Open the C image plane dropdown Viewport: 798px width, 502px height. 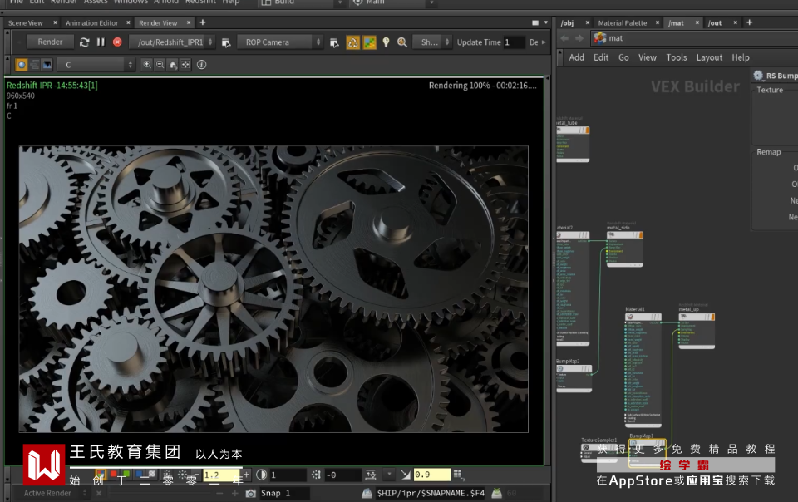[96, 64]
